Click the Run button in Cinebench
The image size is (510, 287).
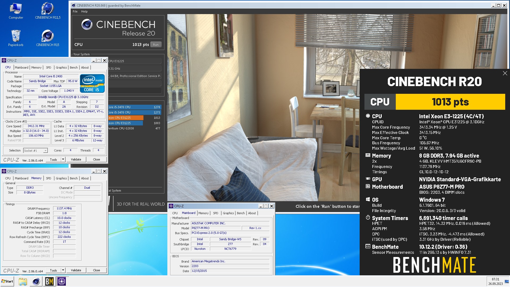tap(156, 45)
